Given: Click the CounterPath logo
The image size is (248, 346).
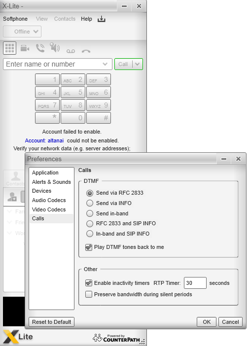Looking at the screenshot, I should 119,339.
